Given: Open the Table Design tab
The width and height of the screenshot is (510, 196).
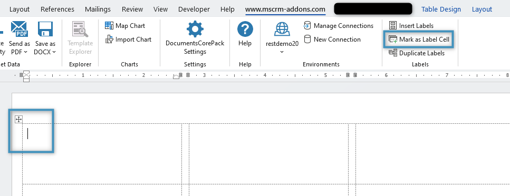Looking at the screenshot, I should [441, 9].
